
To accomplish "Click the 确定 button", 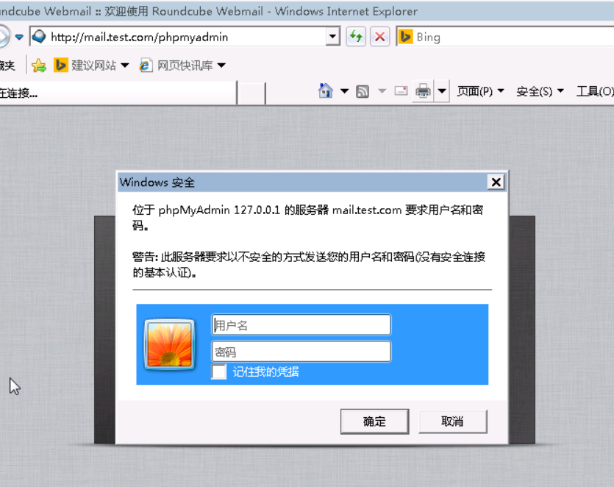I will 375,422.
